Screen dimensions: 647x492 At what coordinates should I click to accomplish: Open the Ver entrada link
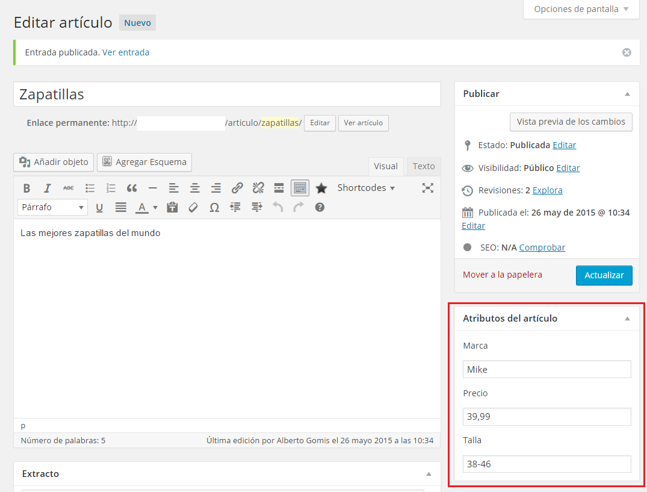point(126,52)
